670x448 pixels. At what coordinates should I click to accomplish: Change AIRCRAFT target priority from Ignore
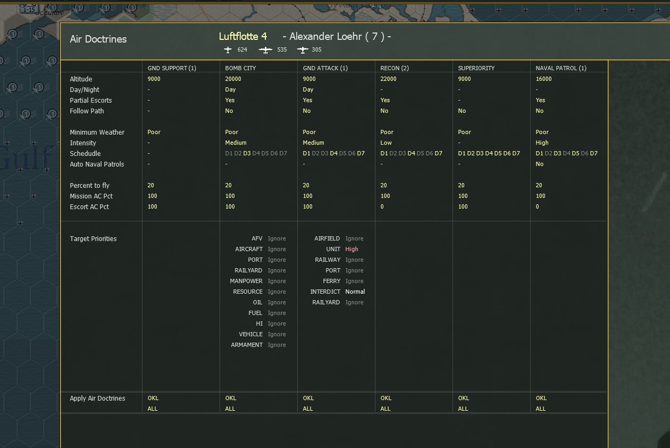coord(277,249)
